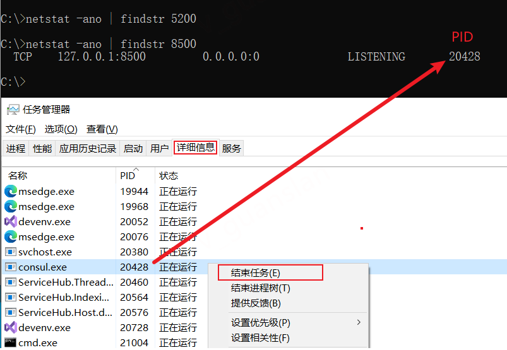Select PID value 19944
The image size is (507, 350).
(134, 192)
